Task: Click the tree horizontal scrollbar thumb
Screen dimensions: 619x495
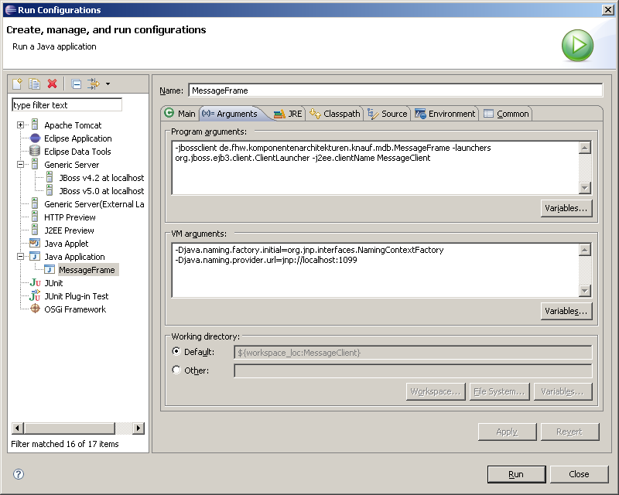Action: 69,428
